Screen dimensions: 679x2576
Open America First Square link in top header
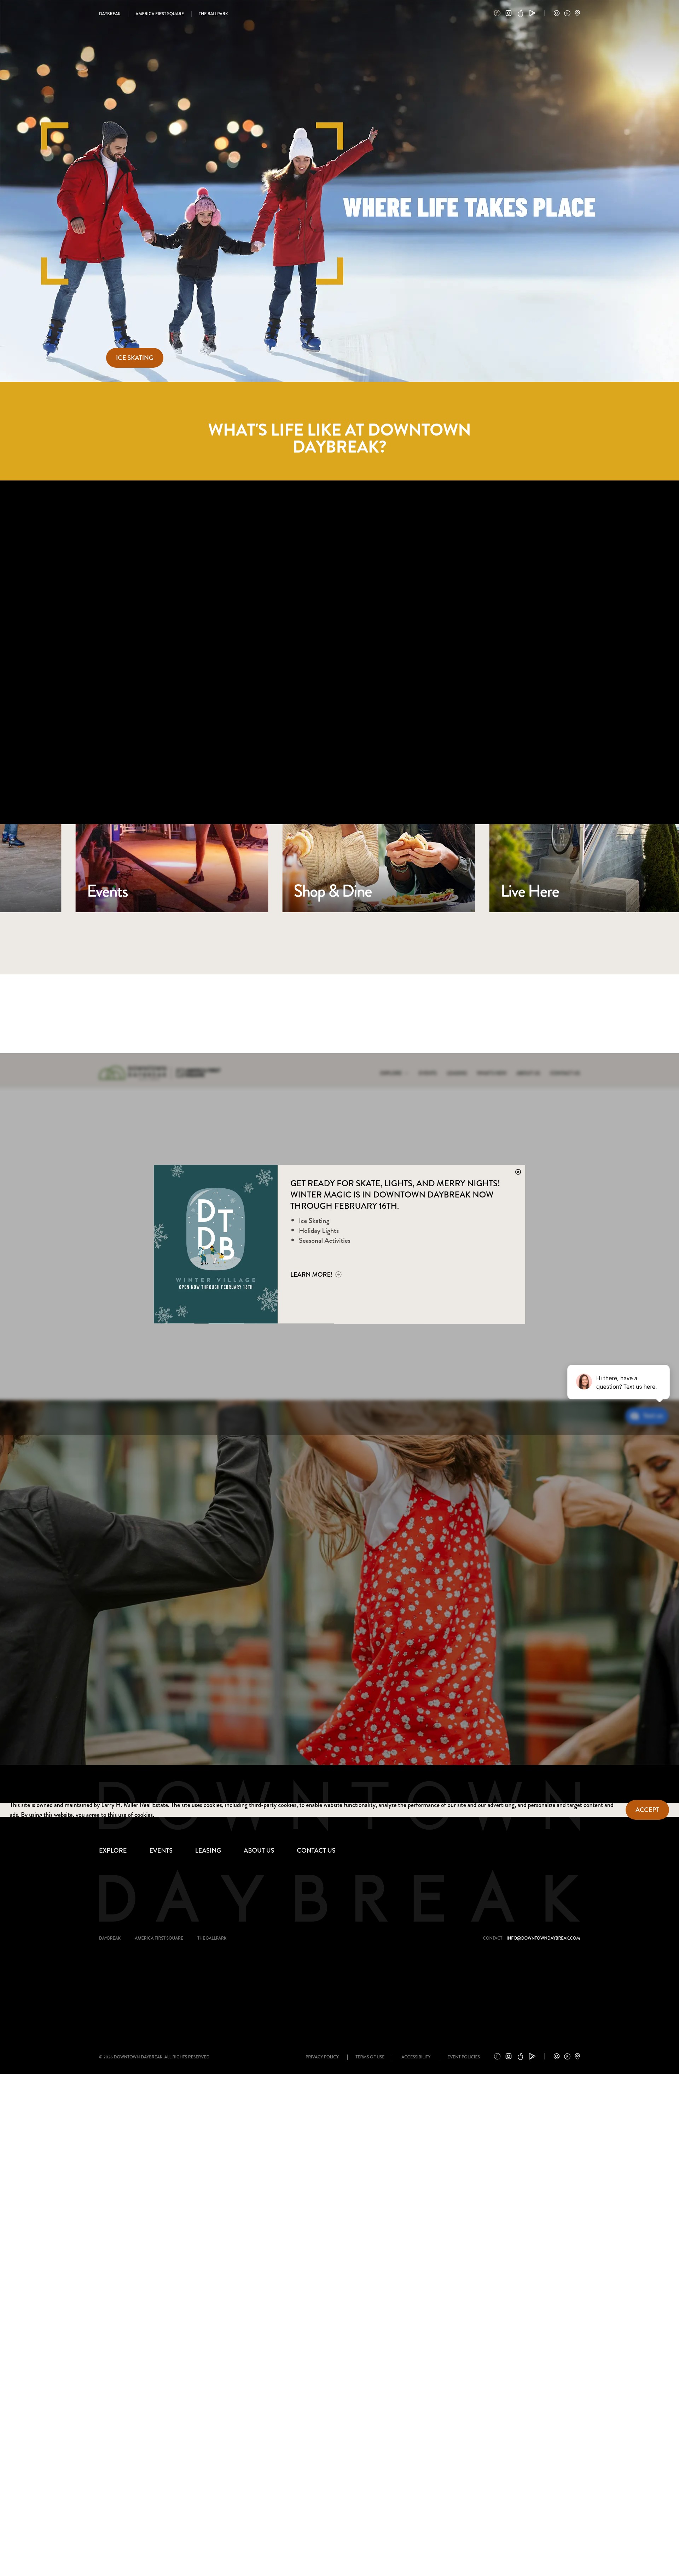pyautogui.click(x=160, y=14)
